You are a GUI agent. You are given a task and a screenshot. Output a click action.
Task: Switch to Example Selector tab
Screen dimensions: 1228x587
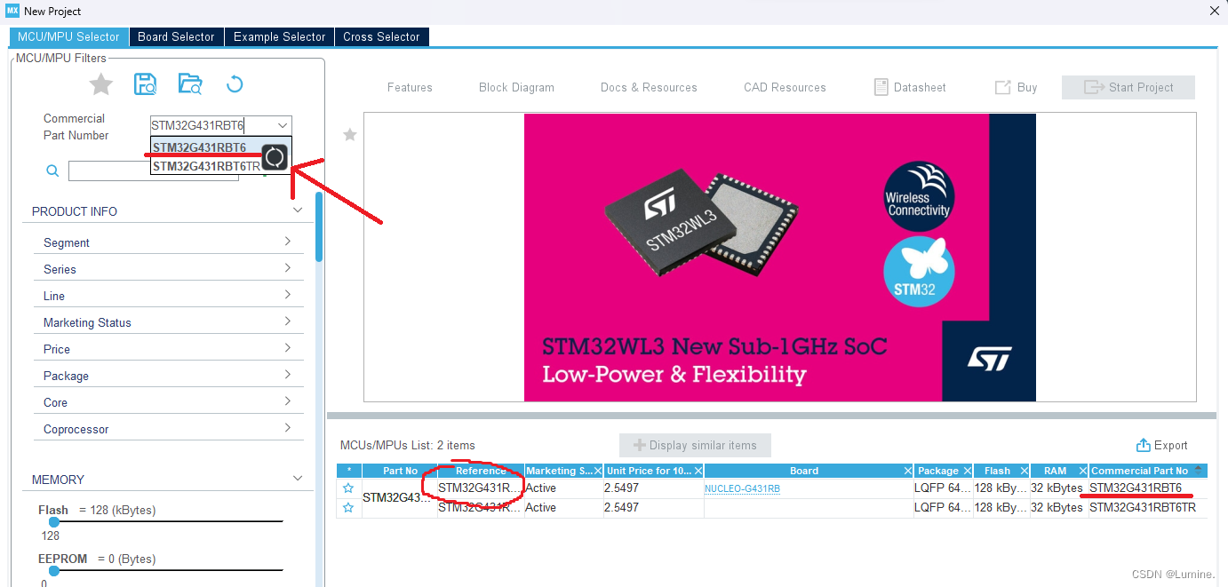279,36
